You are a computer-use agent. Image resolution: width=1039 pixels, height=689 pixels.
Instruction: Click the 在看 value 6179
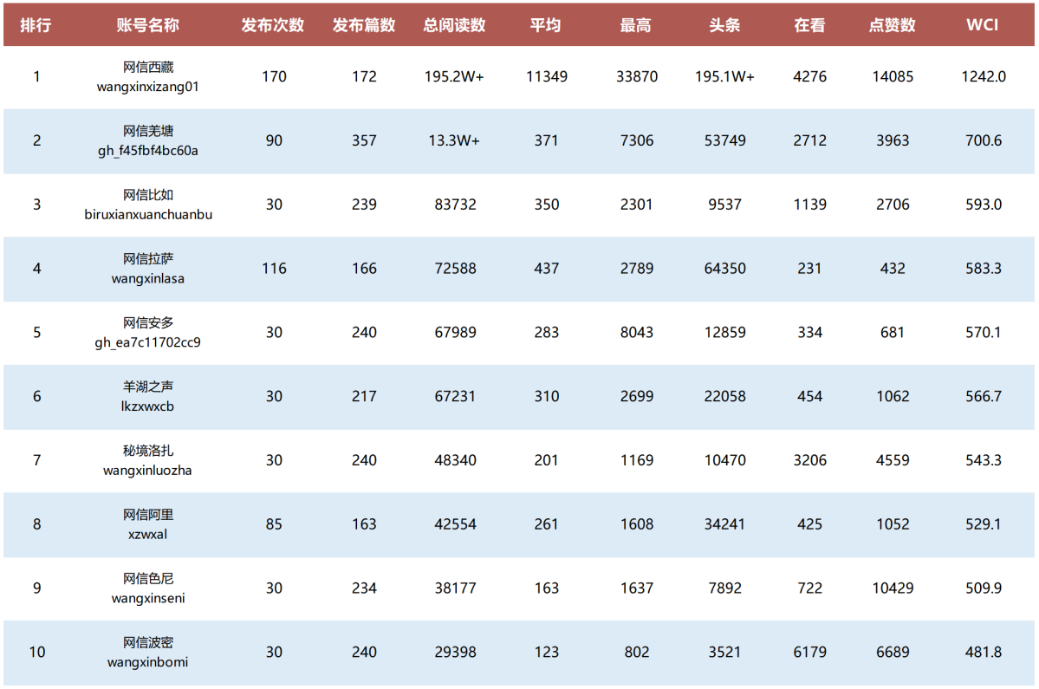click(x=809, y=652)
